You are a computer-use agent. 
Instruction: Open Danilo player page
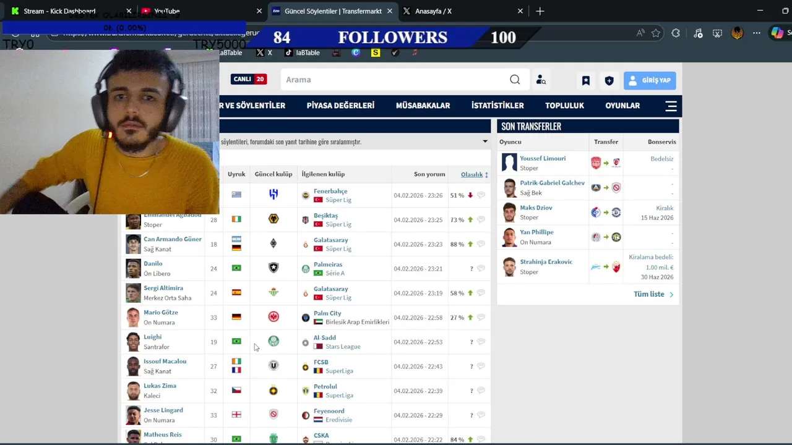(153, 264)
